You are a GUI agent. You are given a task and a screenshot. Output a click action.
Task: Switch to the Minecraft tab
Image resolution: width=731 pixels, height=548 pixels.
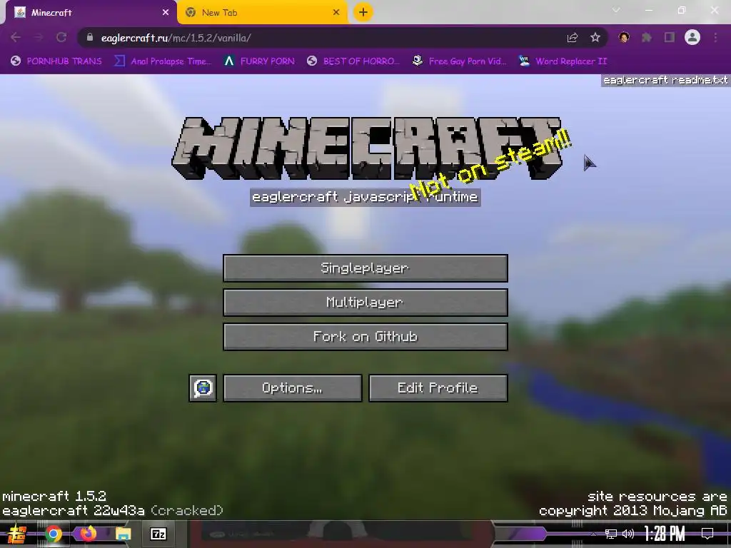(x=89, y=13)
